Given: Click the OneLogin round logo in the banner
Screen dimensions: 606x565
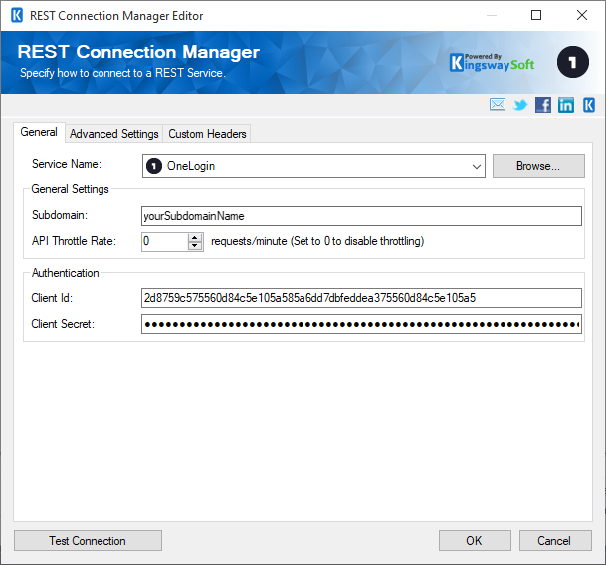Looking at the screenshot, I should [573, 62].
